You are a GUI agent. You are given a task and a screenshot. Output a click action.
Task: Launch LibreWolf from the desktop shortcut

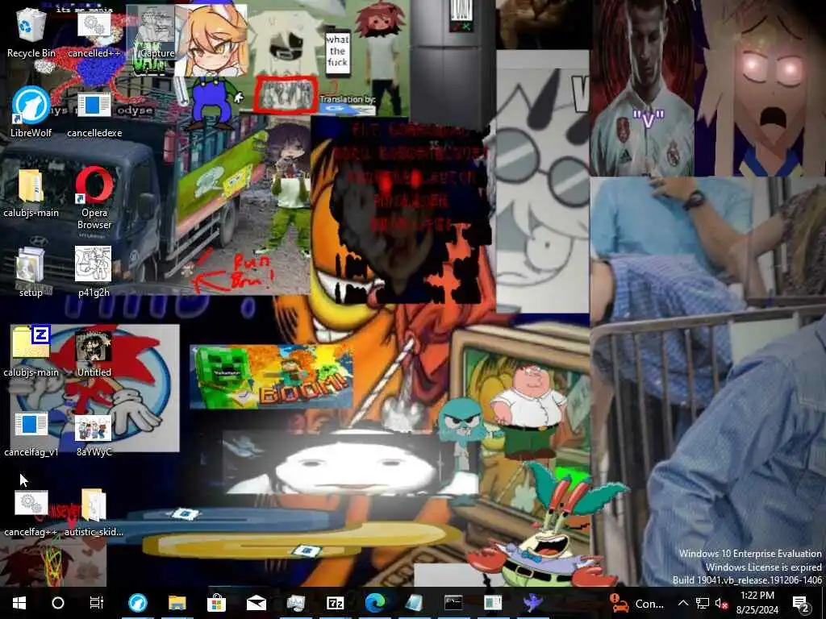[x=31, y=111]
